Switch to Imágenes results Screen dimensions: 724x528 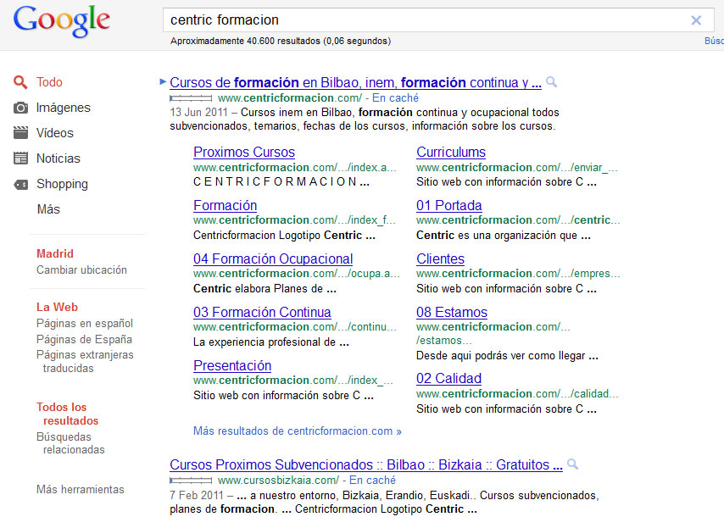pos(64,108)
